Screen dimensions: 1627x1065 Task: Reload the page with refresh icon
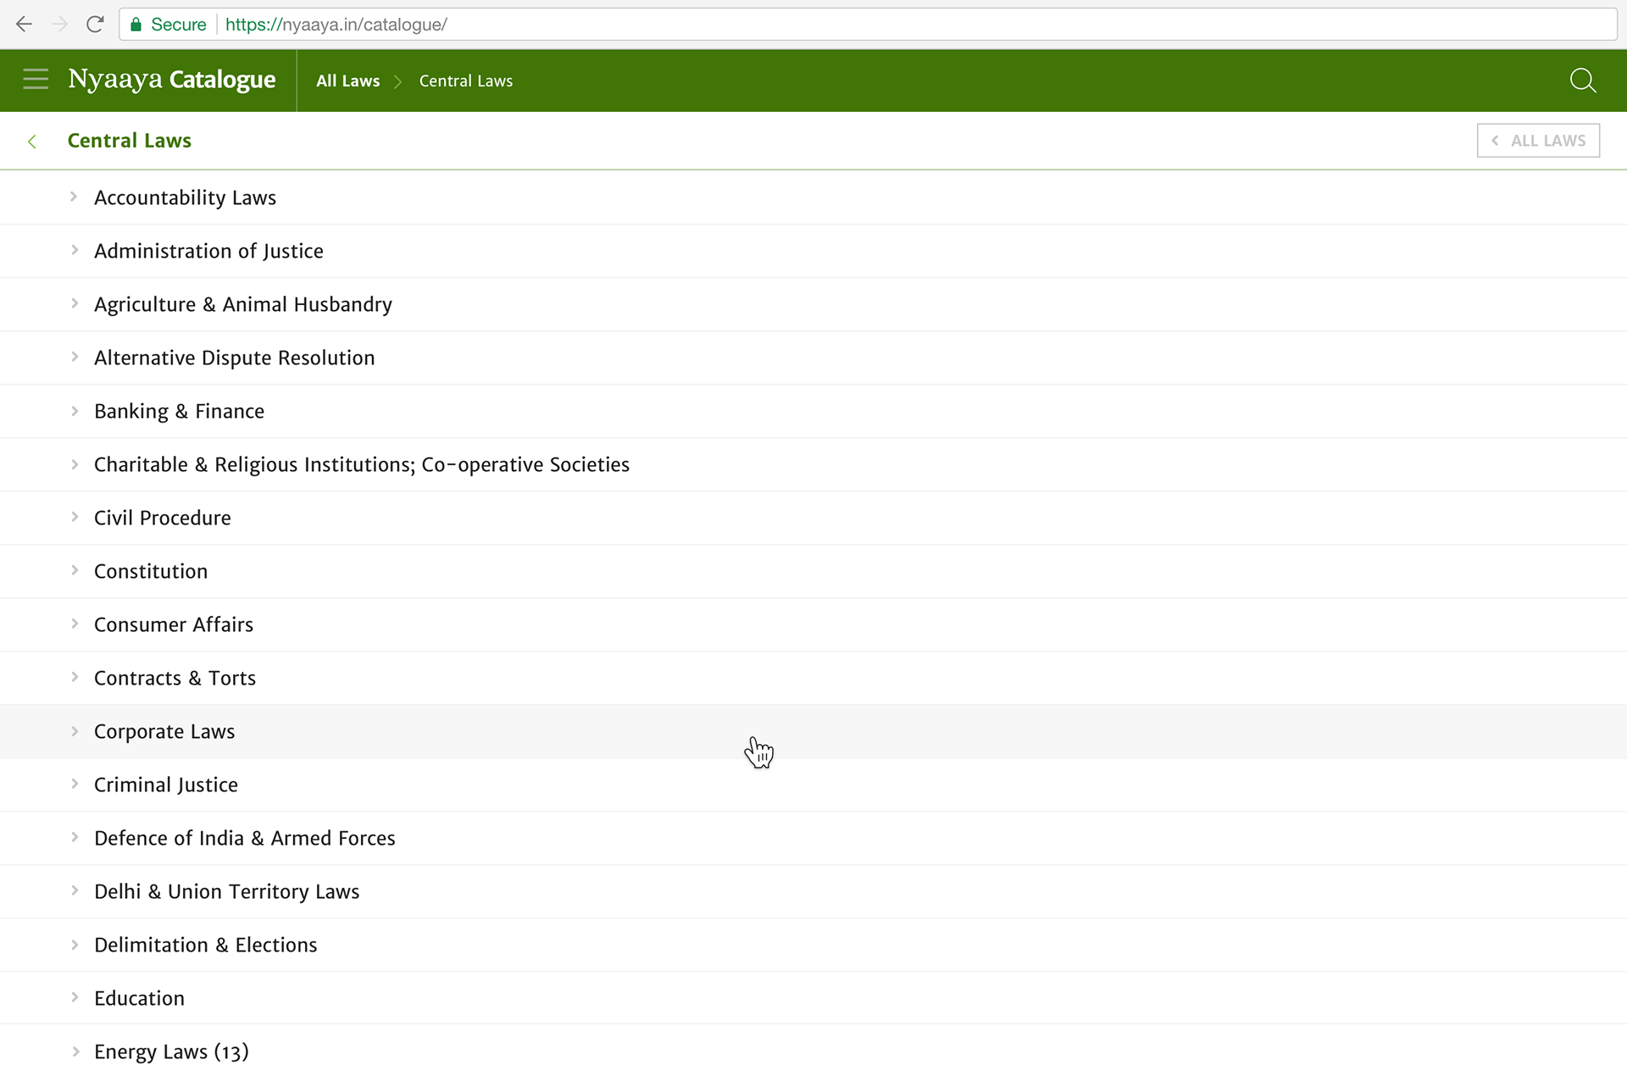[95, 25]
